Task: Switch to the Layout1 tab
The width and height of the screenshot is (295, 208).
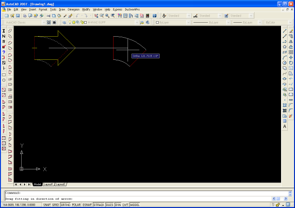Action: coord(48,184)
